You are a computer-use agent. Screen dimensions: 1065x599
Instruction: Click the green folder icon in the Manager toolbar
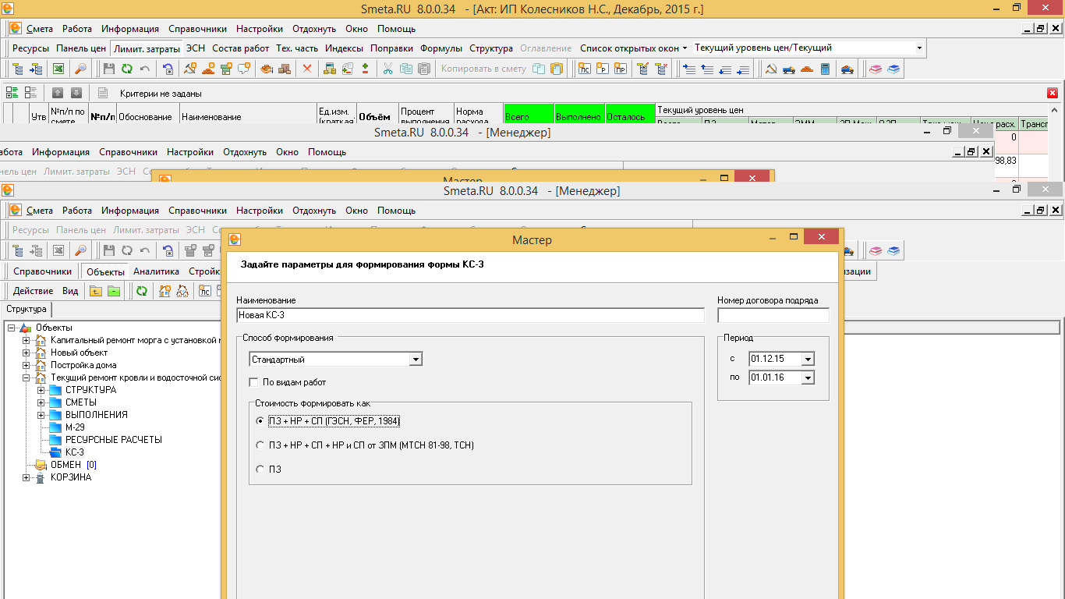114,291
